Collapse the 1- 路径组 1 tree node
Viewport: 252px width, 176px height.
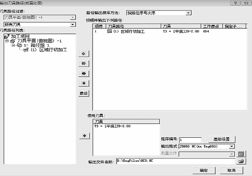coord(13,45)
